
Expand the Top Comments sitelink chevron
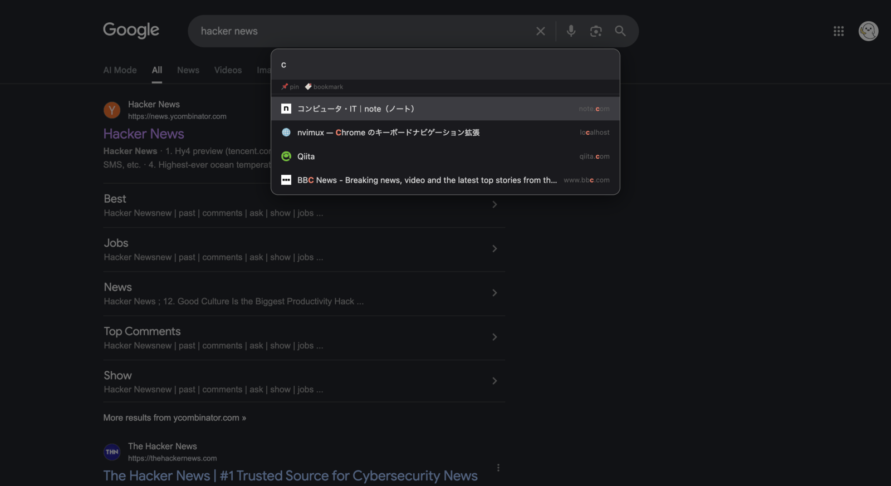(x=495, y=337)
